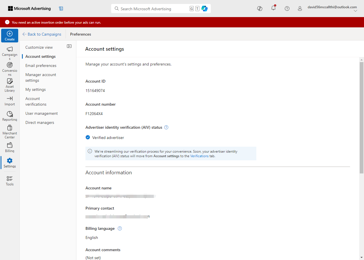The image size is (364, 260).
Task: Click the blue Create button
Action: coord(10,36)
